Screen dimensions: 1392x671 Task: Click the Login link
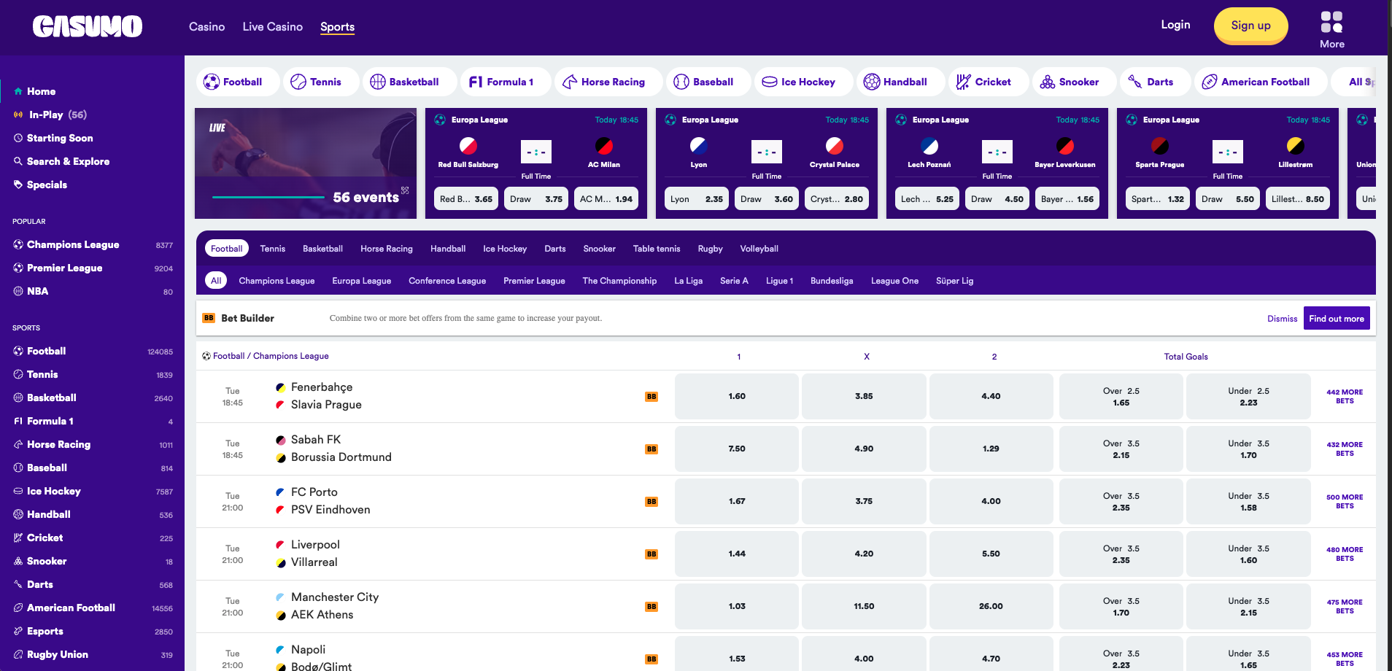coord(1175,24)
